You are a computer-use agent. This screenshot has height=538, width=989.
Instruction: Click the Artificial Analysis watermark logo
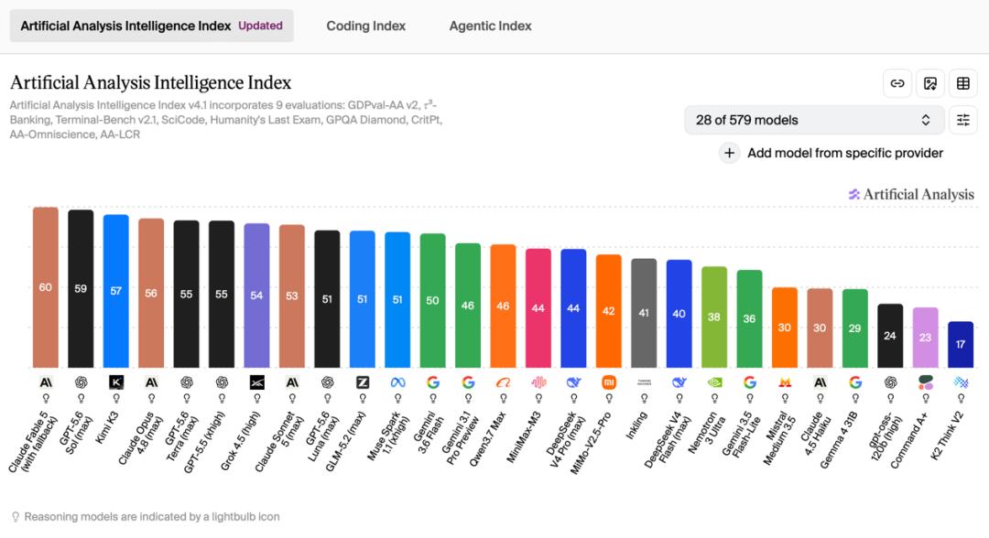[x=911, y=195]
